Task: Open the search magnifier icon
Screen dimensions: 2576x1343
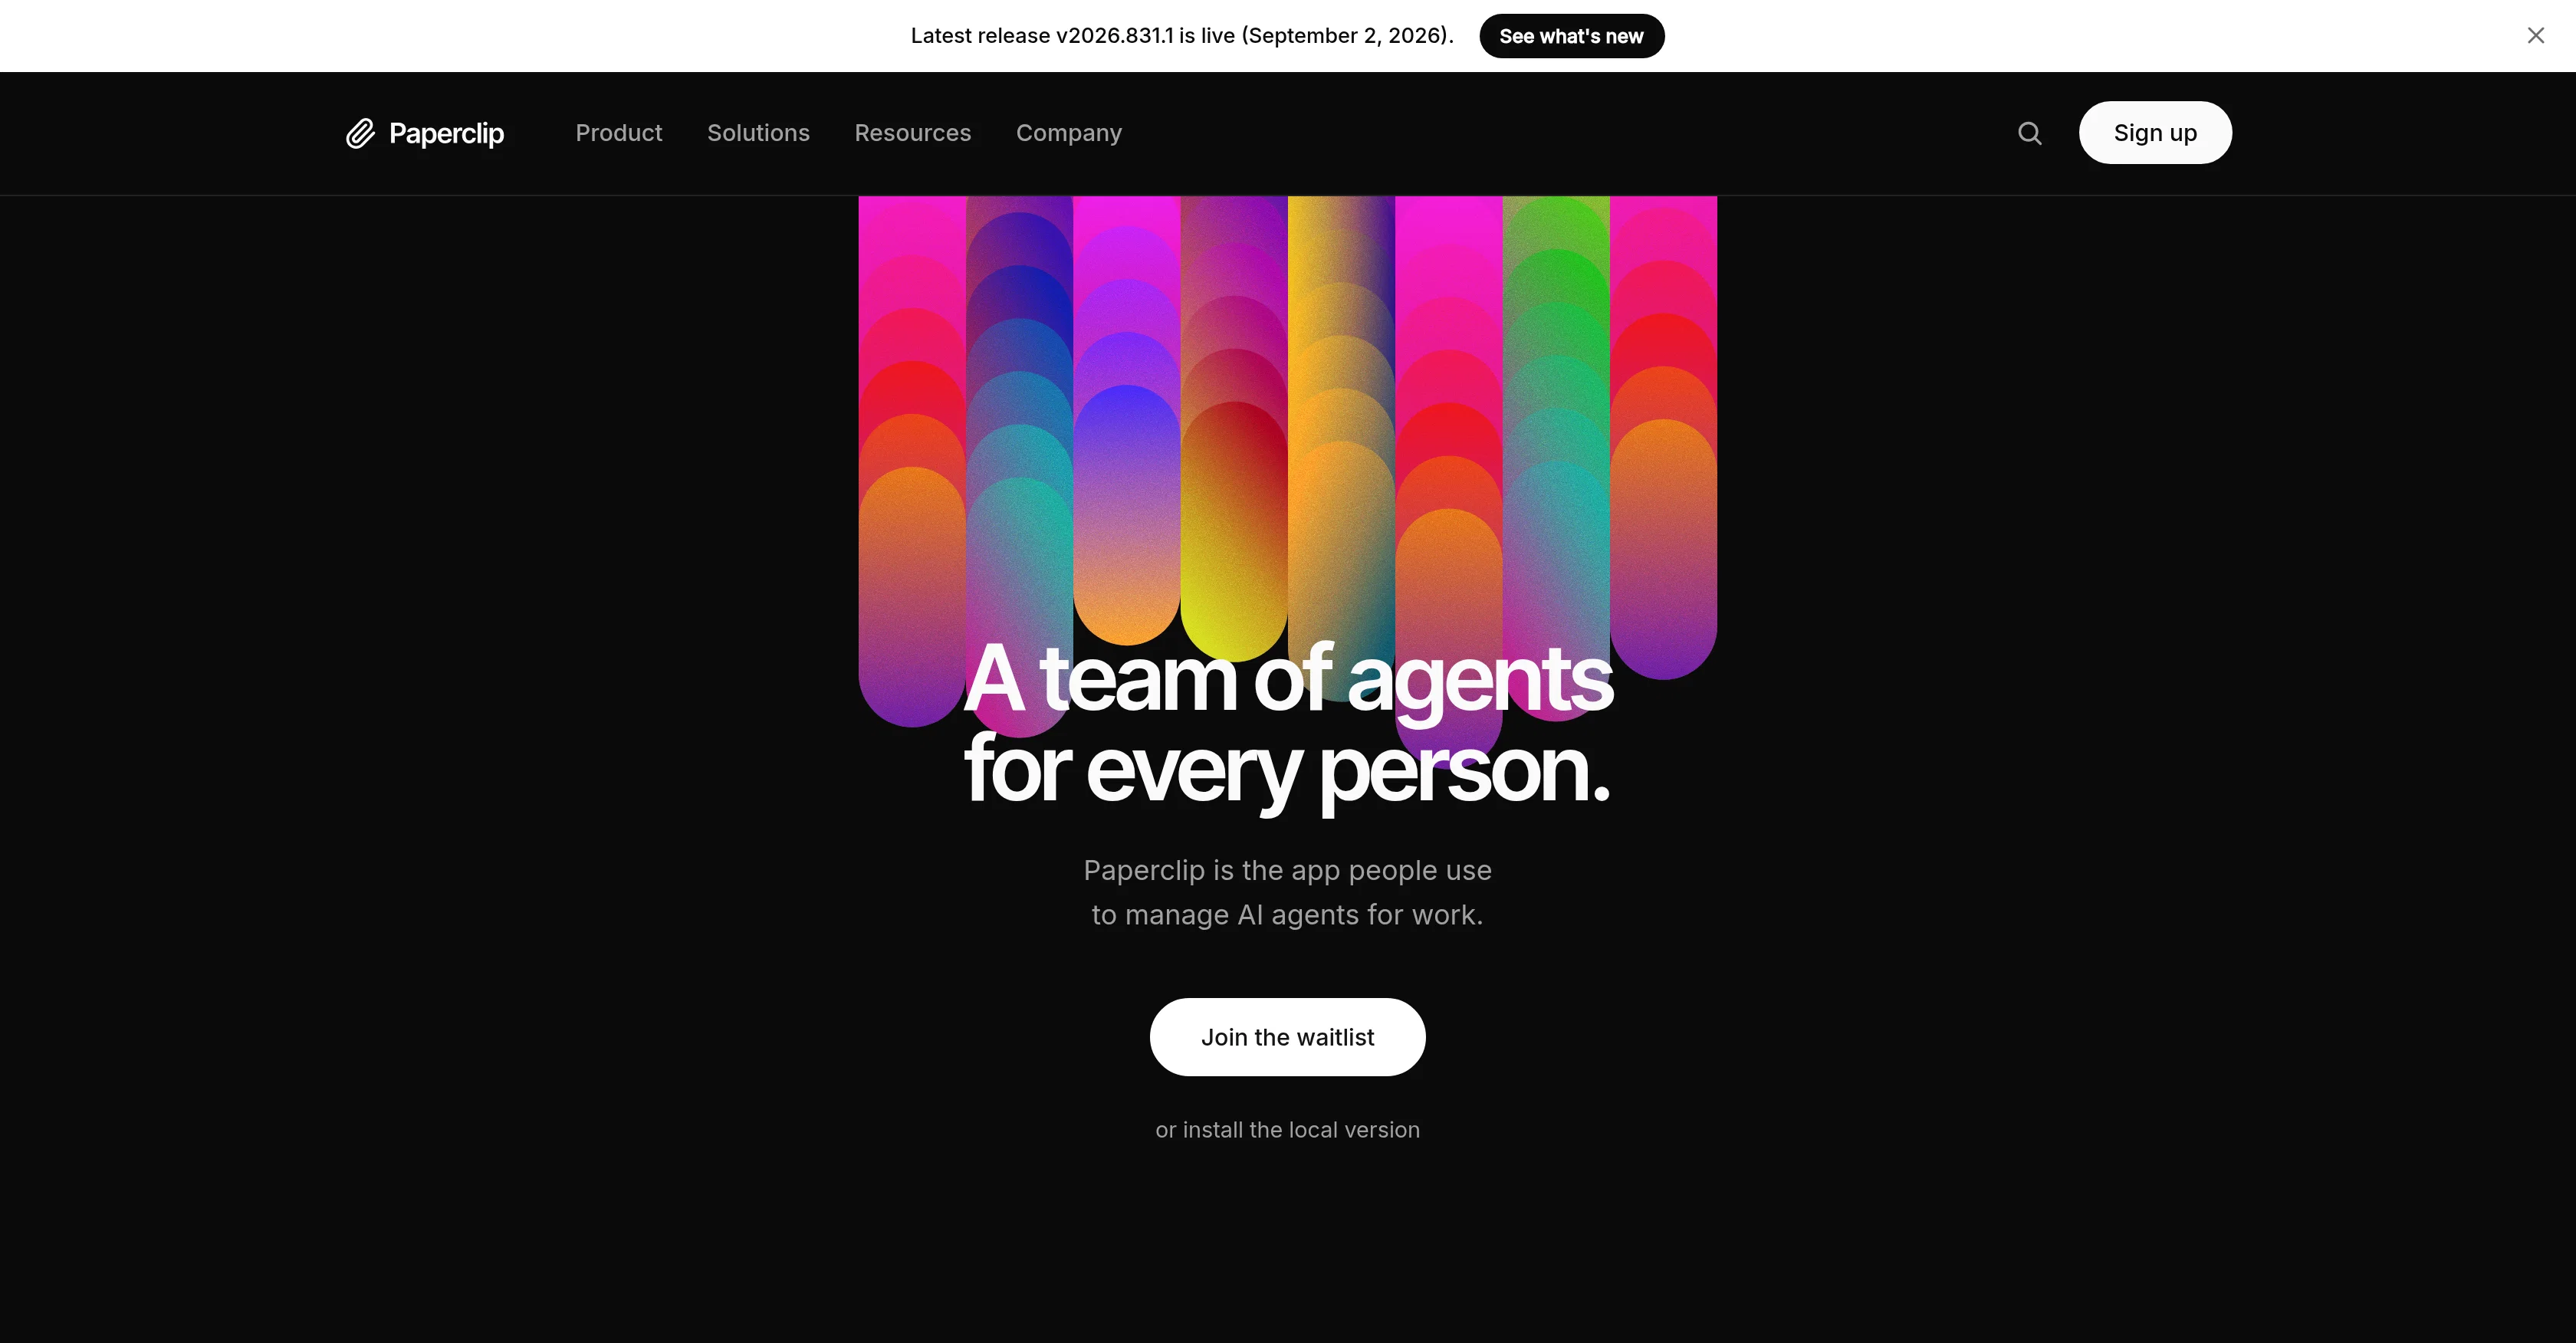Action: (x=2029, y=133)
